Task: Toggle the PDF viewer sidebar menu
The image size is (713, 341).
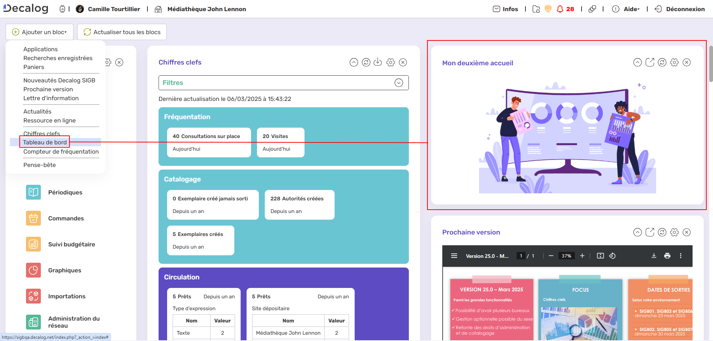Action: [454, 256]
